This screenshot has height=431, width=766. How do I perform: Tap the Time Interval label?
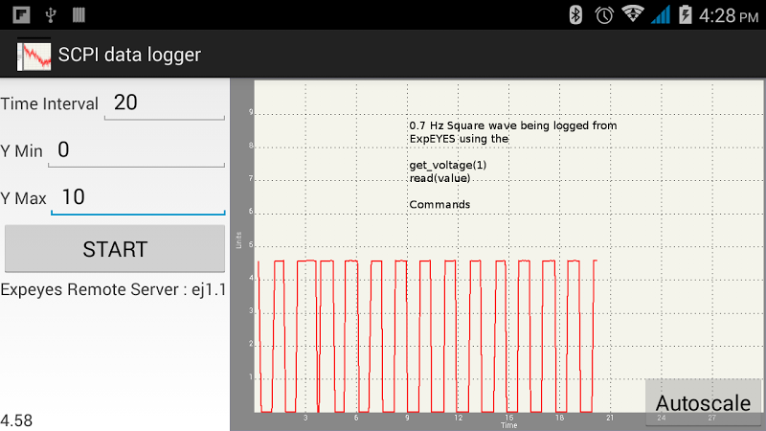point(50,104)
